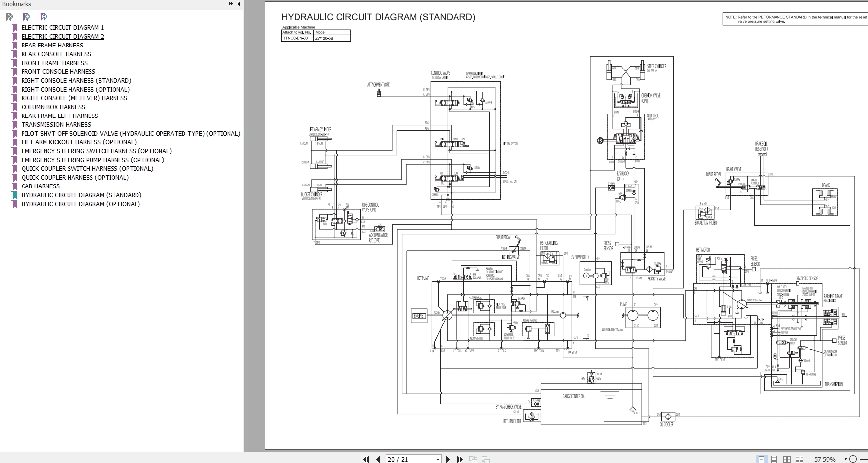The width and height of the screenshot is (868, 463).
Task: Go to the first page
Action: coord(366,459)
